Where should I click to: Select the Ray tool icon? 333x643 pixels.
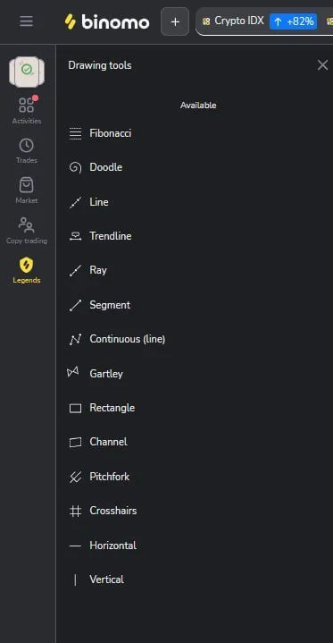pos(75,271)
